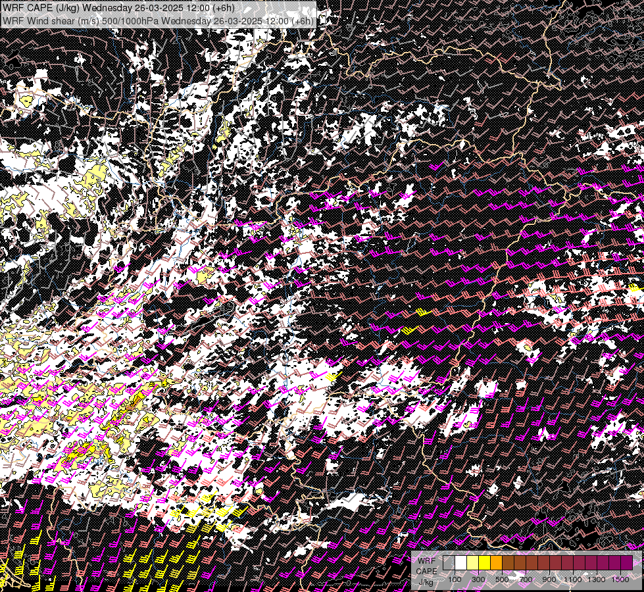Click the 1500 legend value
This screenshot has height=592, width=644.
(x=620, y=580)
